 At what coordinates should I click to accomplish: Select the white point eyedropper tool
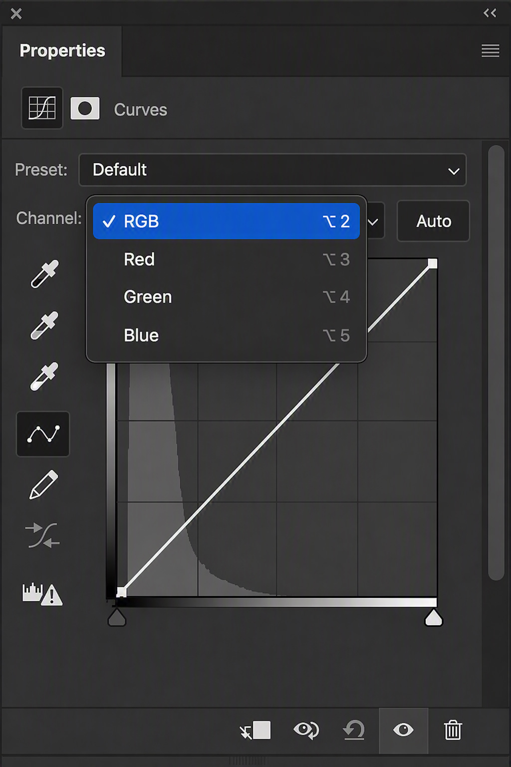(x=44, y=376)
